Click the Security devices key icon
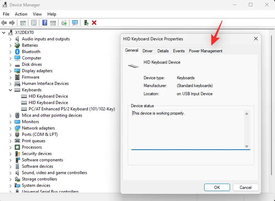Viewport: 275px width, 201px height. tap(18, 154)
